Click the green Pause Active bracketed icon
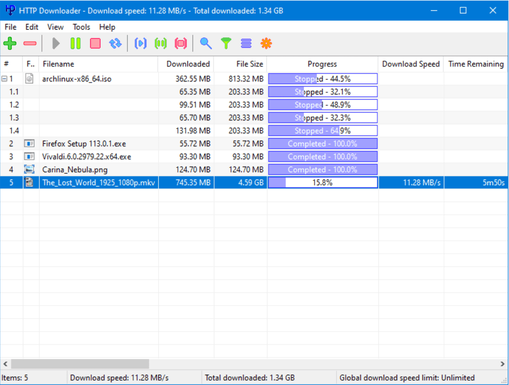 (x=161, y=43)
